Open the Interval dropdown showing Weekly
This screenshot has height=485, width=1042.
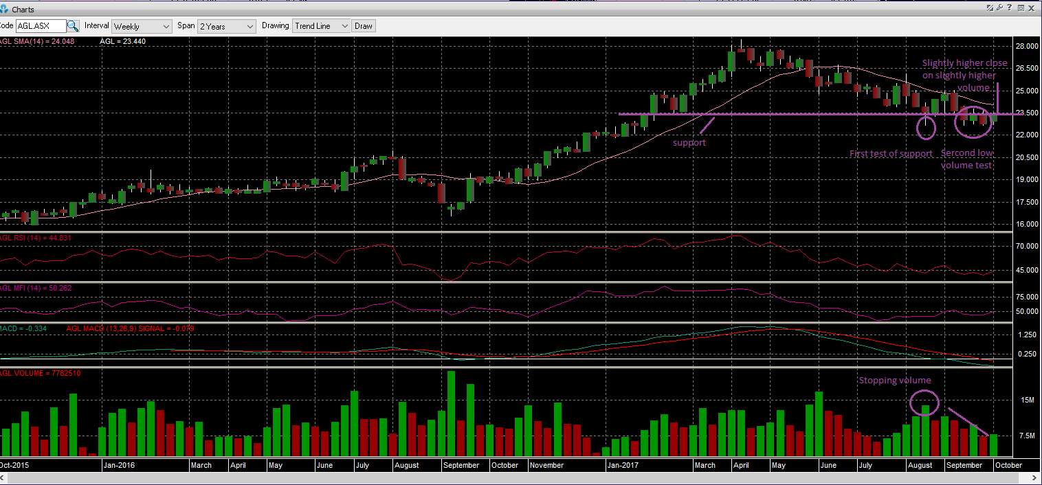click(x=142, y=26)
